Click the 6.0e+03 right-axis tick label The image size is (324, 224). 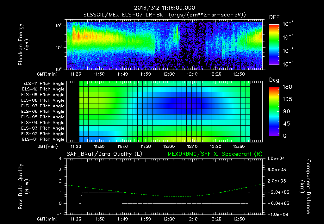click(x=277, y=170)
